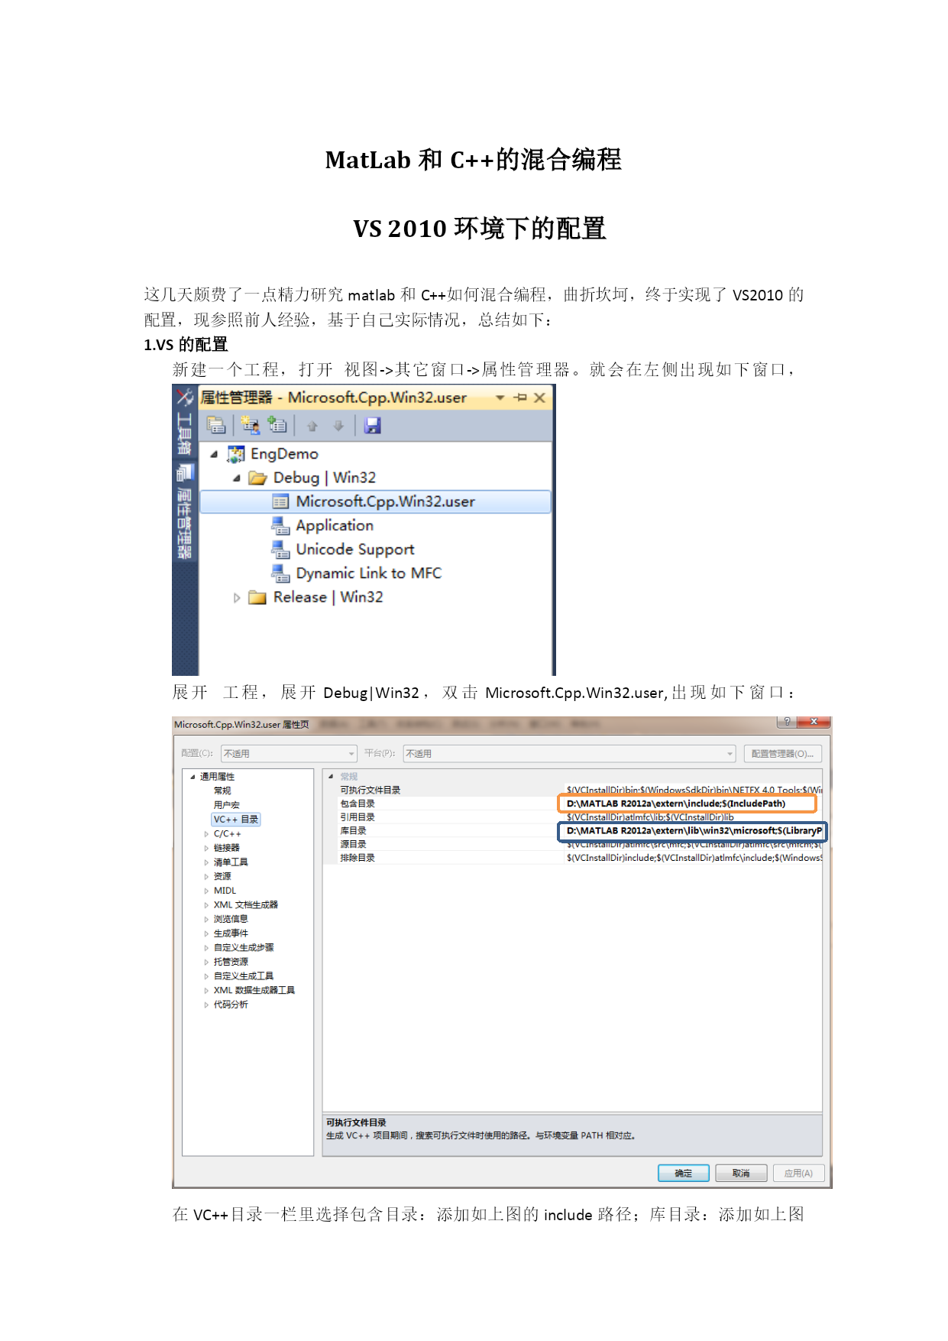Click the 包含目录 value field
This screenshot has height=1341, width=948.
688,804
